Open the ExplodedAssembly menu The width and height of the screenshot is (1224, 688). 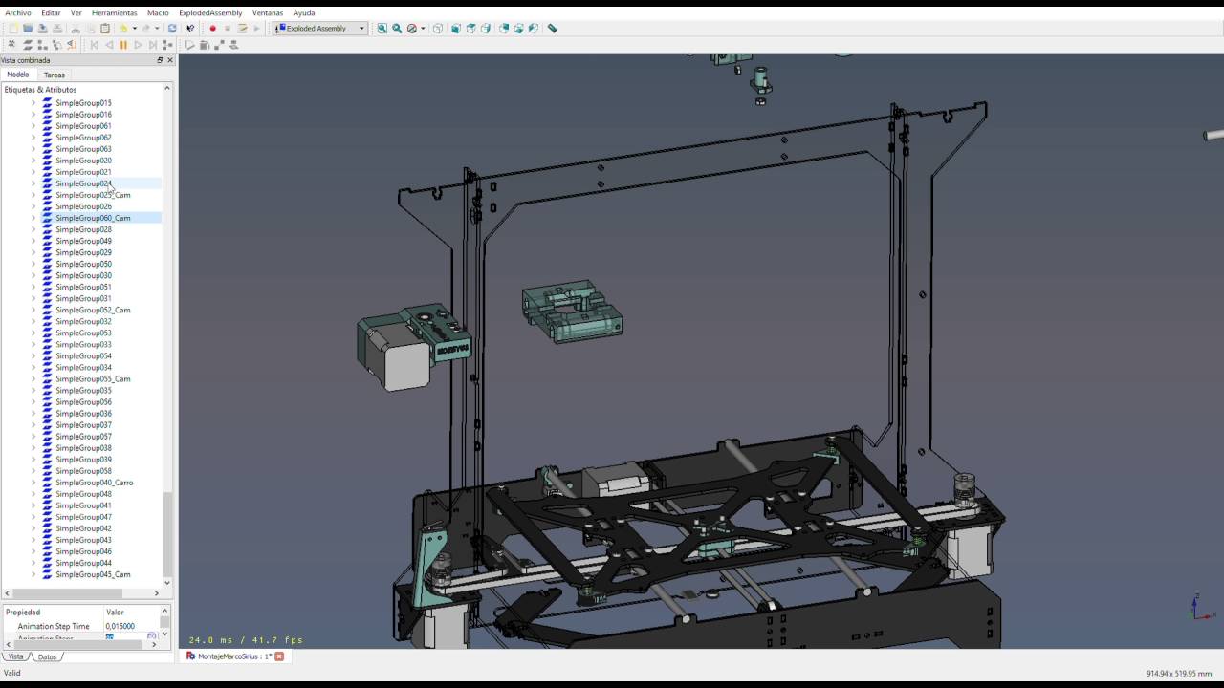[x=210, y=13]
